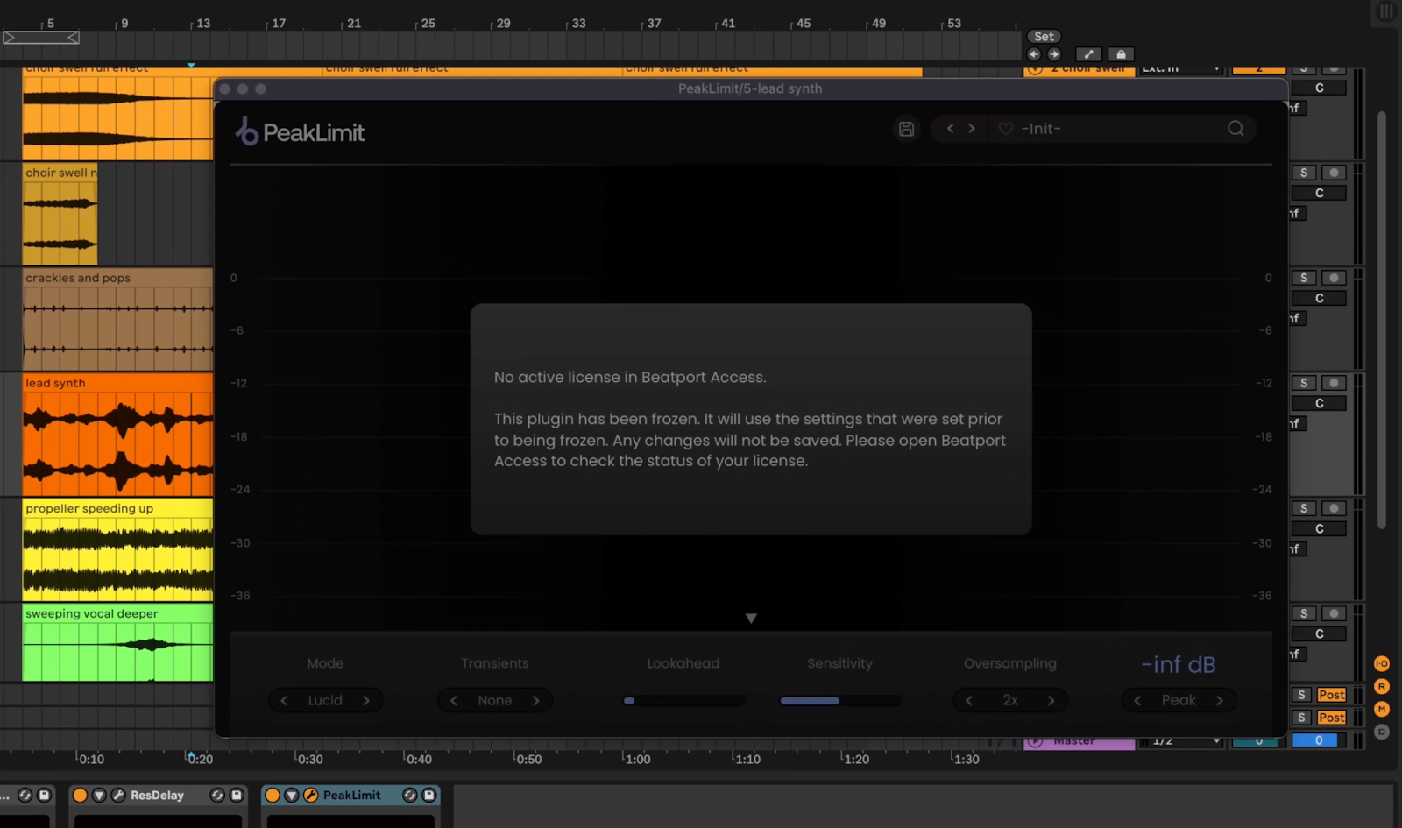This screenshot has width=1402, height=828.
Task: Unfold PeakLimit device parameters triangle
Action: pos(292,796)
